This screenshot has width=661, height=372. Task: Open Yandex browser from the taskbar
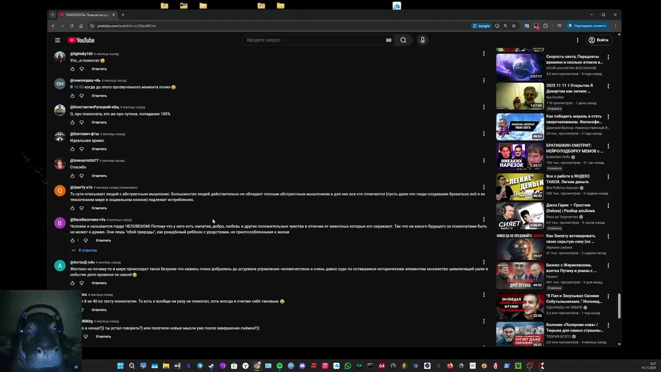pyautogui.click(x=245, y=366)
